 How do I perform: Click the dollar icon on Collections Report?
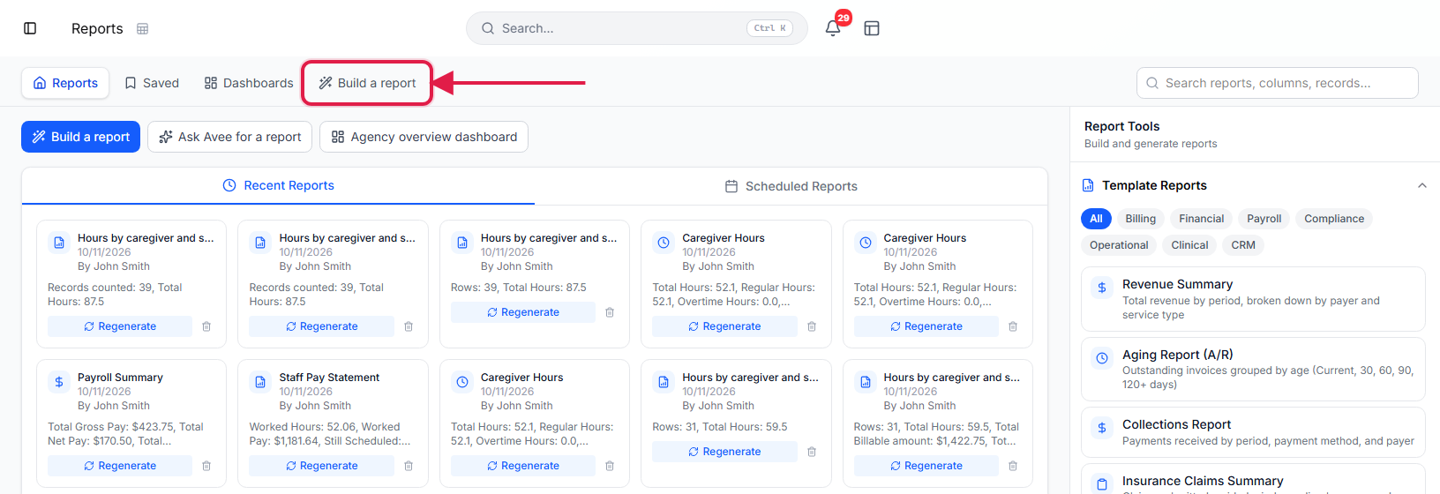pyautogui.click(x=1102, y=428)
